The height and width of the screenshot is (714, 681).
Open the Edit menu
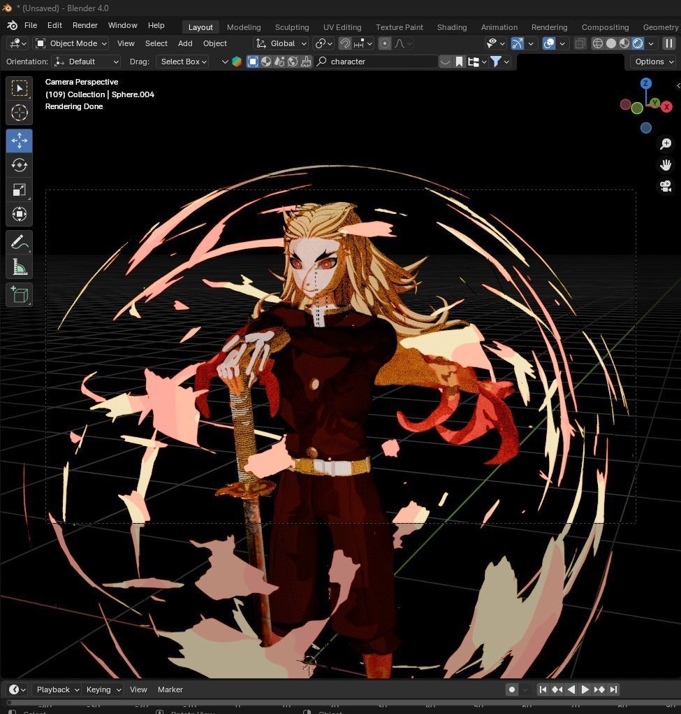pyautogui.click(x=54, y=25)
